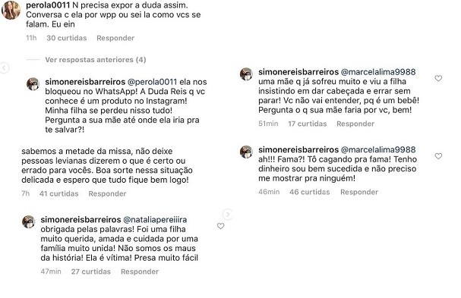461x298 pixels.
Task: Click Responder under the 47min comment
Action: [x=140, y=271]
